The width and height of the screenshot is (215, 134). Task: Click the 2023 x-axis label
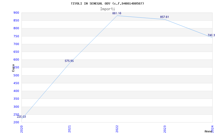[165, 129]
